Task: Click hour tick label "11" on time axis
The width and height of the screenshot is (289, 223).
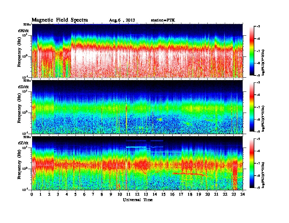Action: 128,194
